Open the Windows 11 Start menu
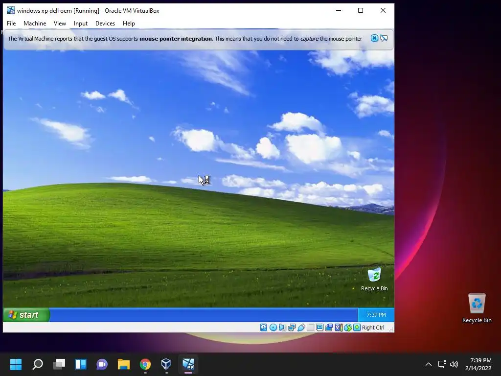The height and width of the screenshot is (376, 501). tap(16, 364)
